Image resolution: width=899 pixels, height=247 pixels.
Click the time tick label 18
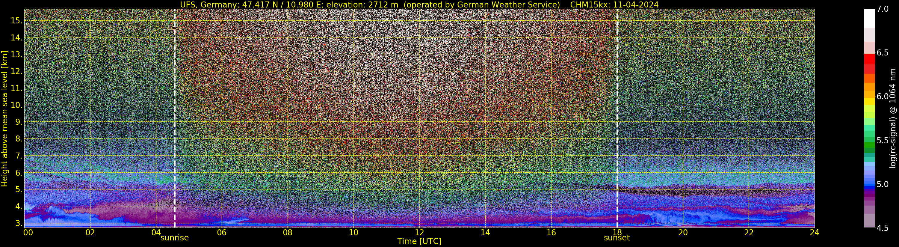coord(617,232)
